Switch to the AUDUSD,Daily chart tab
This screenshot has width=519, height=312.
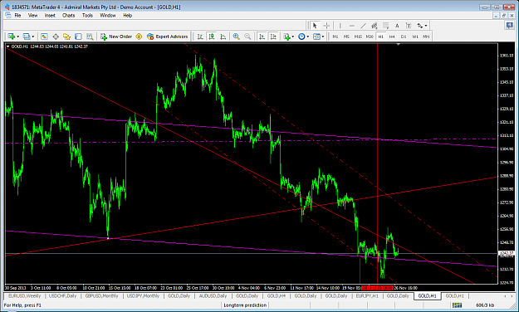pyautogui.click(x=213, y=295)
